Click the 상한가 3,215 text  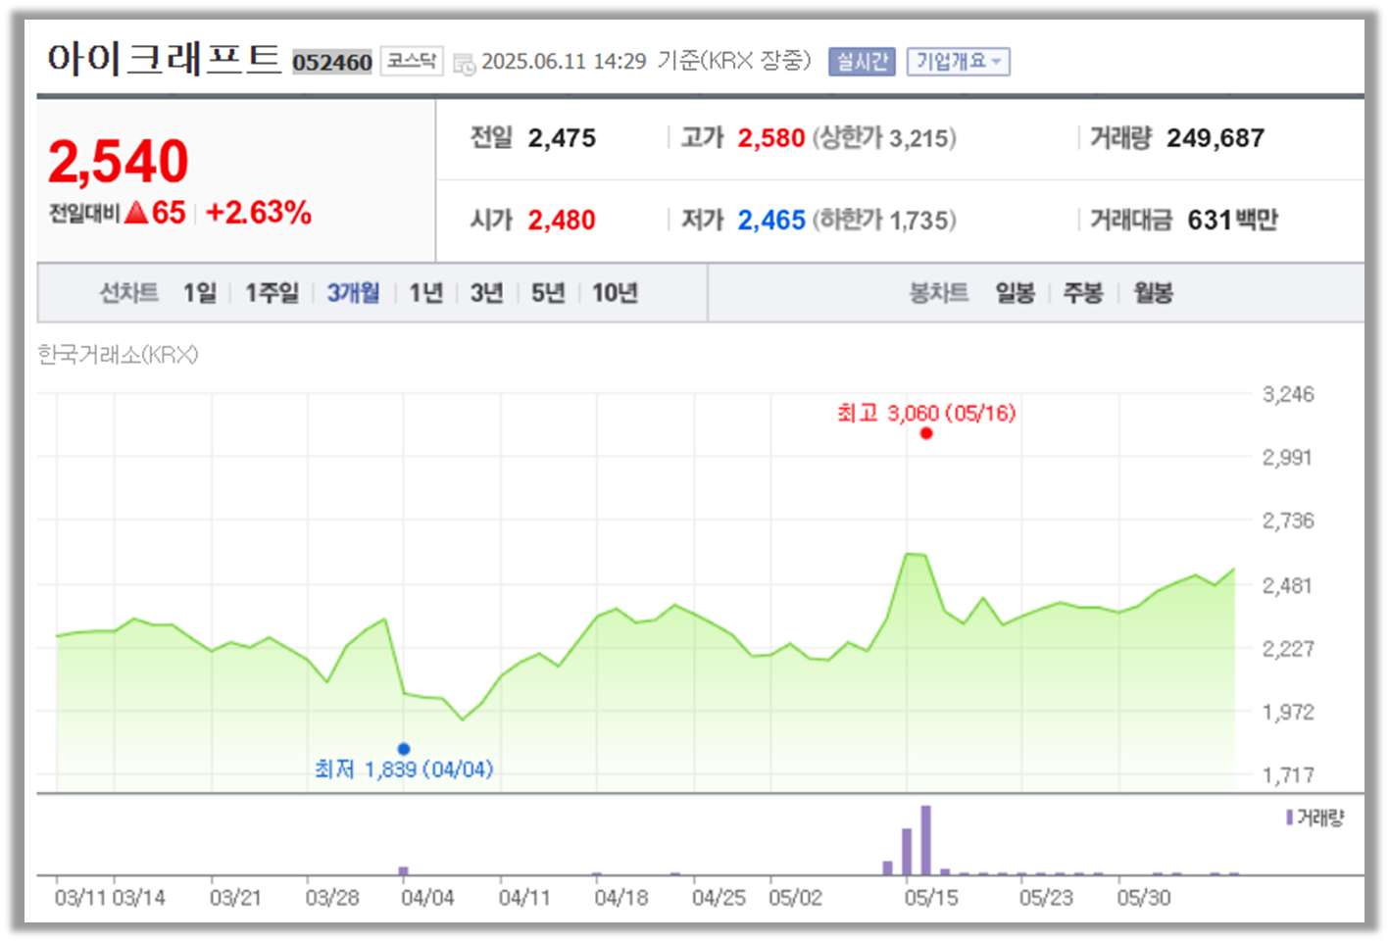coord(884,138)
